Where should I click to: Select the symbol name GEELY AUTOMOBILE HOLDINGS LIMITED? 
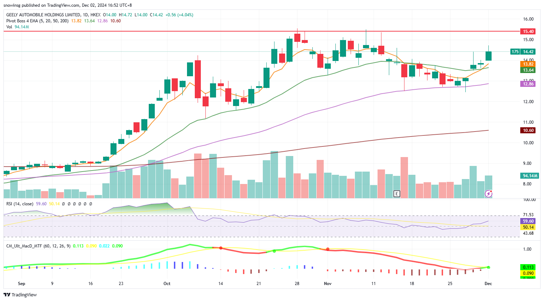[x=43, y=15]
